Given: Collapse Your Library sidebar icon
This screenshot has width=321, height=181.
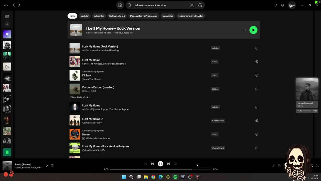Looking at the screenshot, I should [x=7, y=17].
